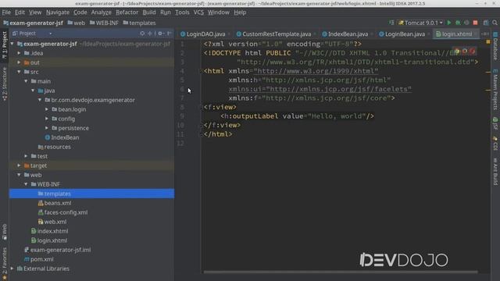500x281 pixels.
Task: Click the yellow inspection status indicator
Action: (x=487, y=42)
